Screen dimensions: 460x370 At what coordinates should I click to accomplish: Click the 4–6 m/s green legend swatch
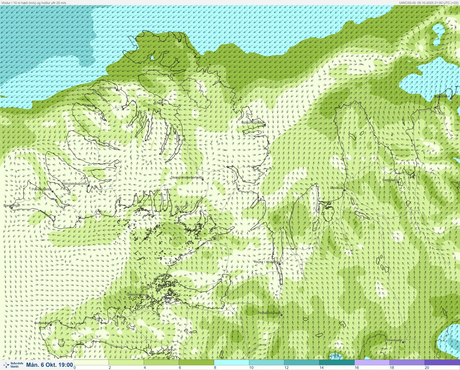161,362
